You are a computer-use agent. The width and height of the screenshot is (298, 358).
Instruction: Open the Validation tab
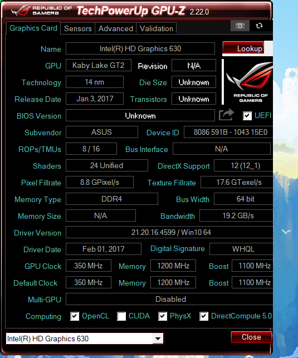click(x=157, y=28)
